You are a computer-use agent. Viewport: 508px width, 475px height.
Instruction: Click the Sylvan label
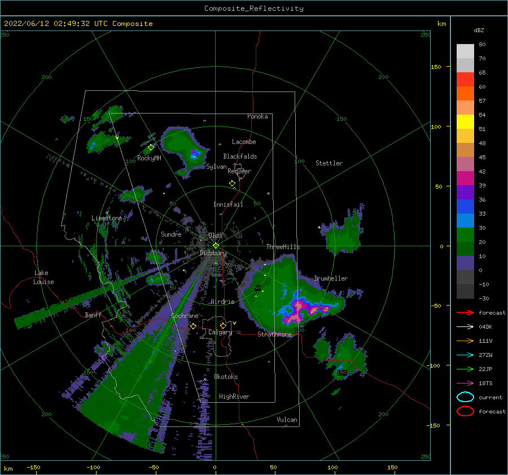pyautogui.click(x=216, y=167)
